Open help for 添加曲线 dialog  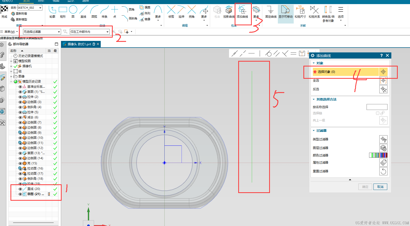[x=381, y=55]
